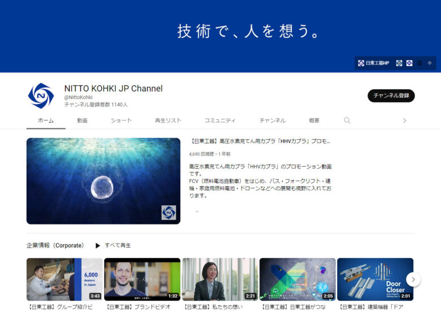
Task: Open the 【日東工器】建築機器「ドア video title
Action: coord(371,307)
